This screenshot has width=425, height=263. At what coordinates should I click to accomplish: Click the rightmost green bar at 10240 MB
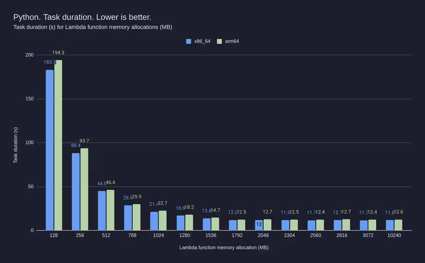tap(398, 224)
